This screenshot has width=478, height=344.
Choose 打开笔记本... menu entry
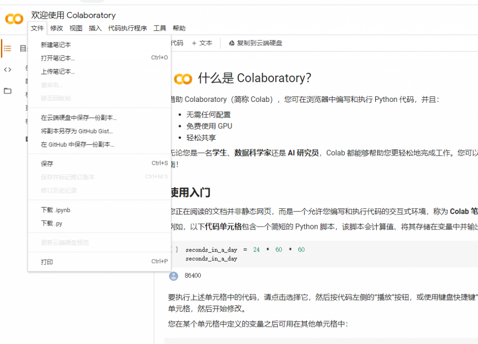pyautogui.click(x=99, y=58)
